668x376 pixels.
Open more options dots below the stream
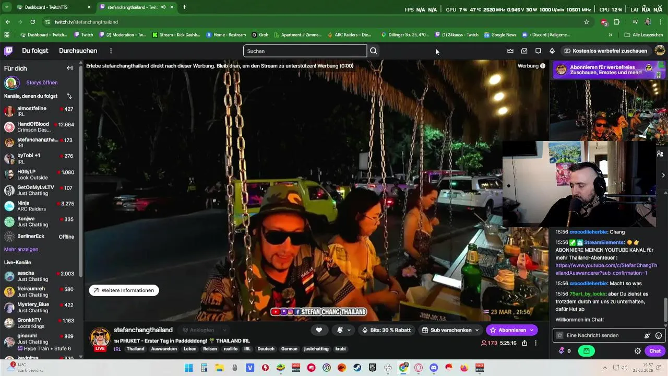click(535, 343)
